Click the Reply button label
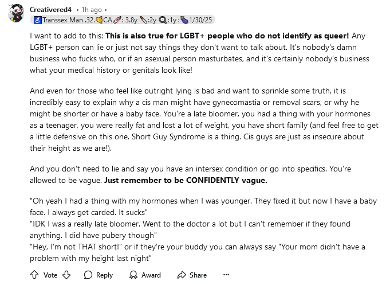 (x=104, y=275)
